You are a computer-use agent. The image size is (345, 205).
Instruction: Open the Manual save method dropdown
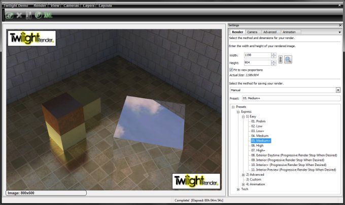[x=338, y=90]
